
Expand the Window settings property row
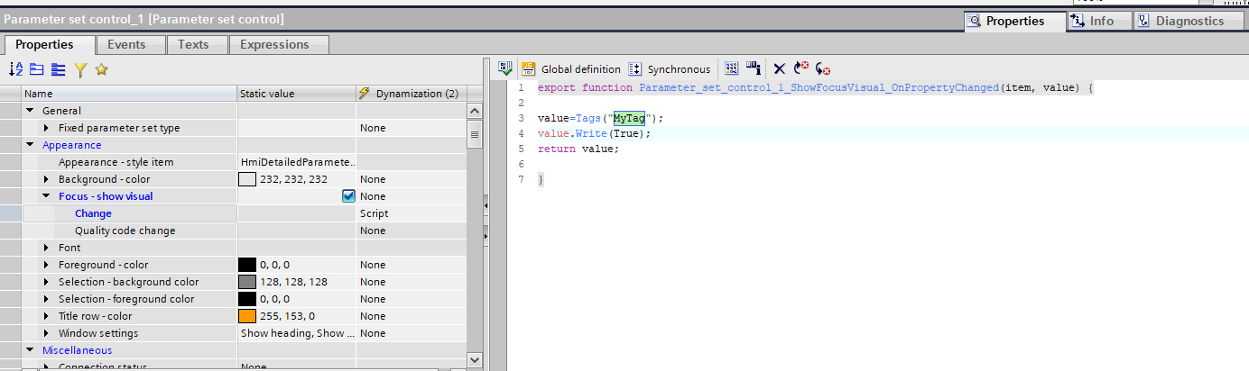(x=47, y=333)
